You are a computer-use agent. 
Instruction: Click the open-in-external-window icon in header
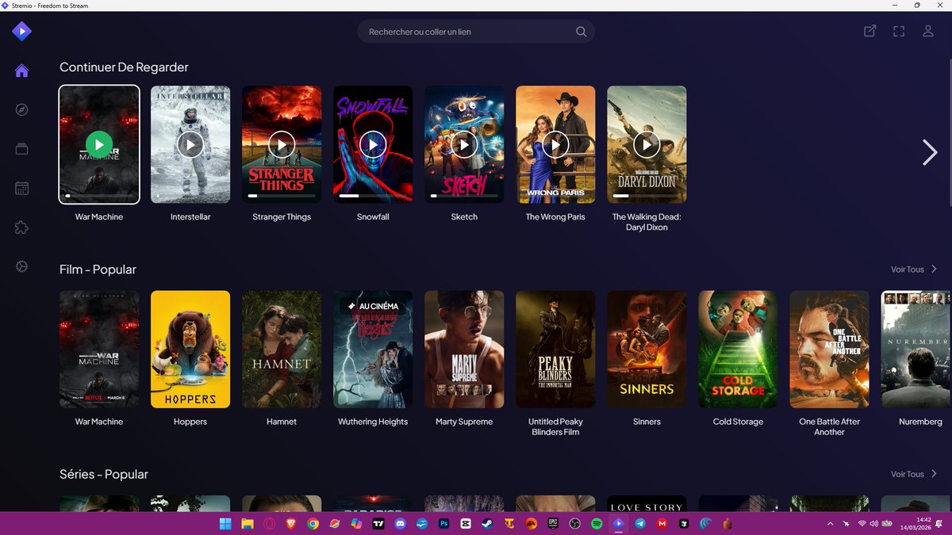(869, 32)
